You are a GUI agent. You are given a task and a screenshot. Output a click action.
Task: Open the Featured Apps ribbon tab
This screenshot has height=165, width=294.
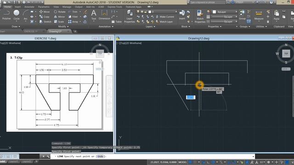[134, 7]
